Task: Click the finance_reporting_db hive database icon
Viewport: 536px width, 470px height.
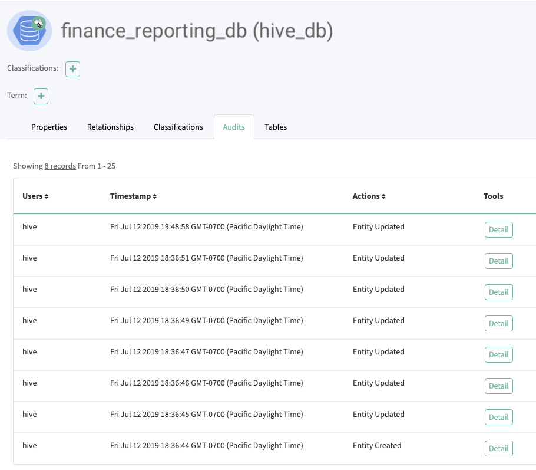Action: point(29,31)
